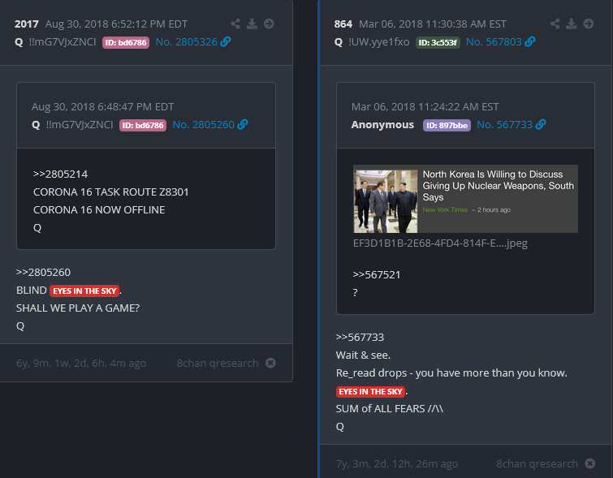Image resolution: width=613 pixels, height=478 pixels.
Task: Open post number link No. 567803
Action: tap(494, 42)
